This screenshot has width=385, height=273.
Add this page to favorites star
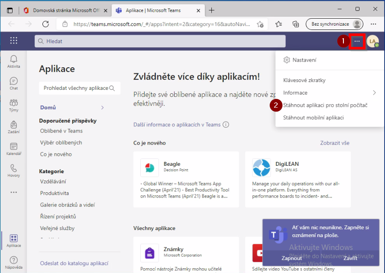pyautogui.click(x=260, y=24)
